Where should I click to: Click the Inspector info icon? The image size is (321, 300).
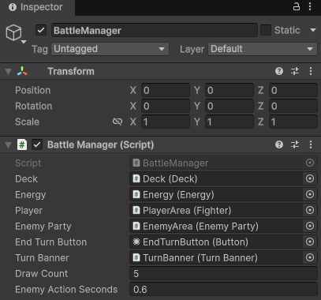pyautogui.click(x=13, y=7)
